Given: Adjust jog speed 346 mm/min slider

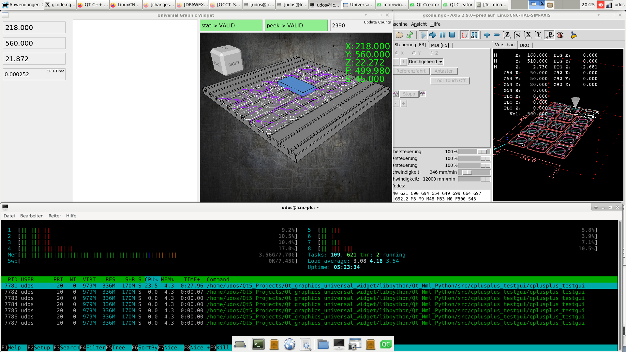Looking at the screenshot, I should point(474,172).
